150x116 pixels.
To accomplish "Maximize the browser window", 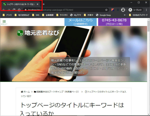I will (139, 2).
